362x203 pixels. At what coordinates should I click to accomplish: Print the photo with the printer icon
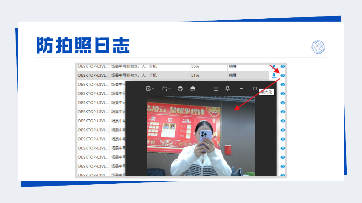pyautogui.click(x=180, y=89)
